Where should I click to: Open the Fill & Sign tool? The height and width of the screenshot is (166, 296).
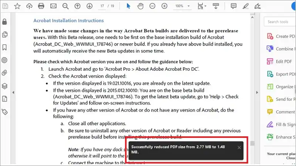281,124
